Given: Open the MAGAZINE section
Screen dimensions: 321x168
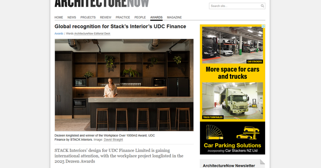Looking at the screenshot, I should (x=174, y=17).
